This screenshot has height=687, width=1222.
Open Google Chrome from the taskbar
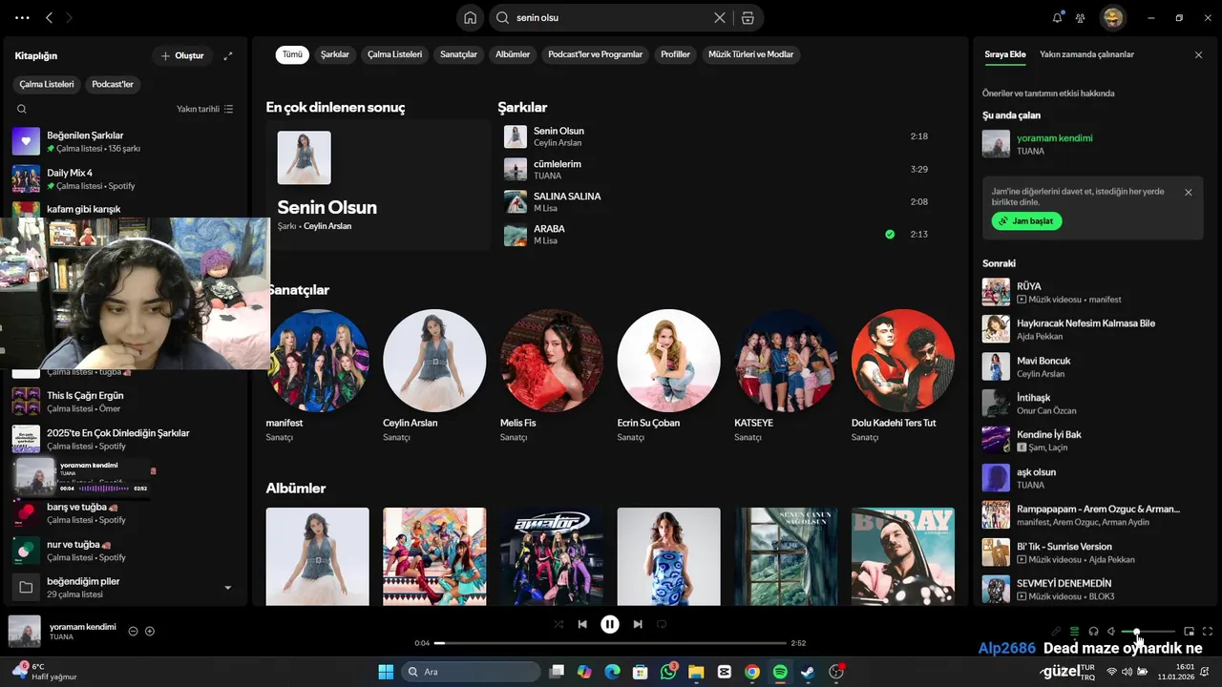click(752, 672)
